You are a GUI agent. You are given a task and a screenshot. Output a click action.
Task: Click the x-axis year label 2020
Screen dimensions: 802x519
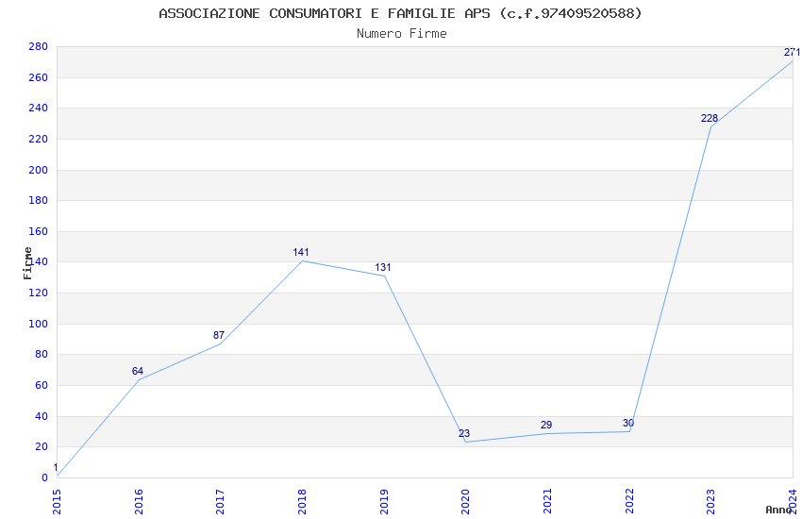point(465,502)
